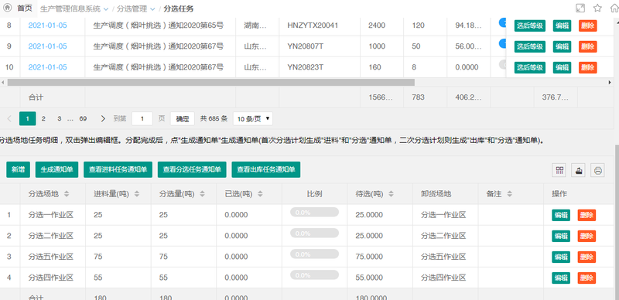This screenshot has width=619, height=300.
Task: Click 生成通知单 button
Action: click(56, 170)
